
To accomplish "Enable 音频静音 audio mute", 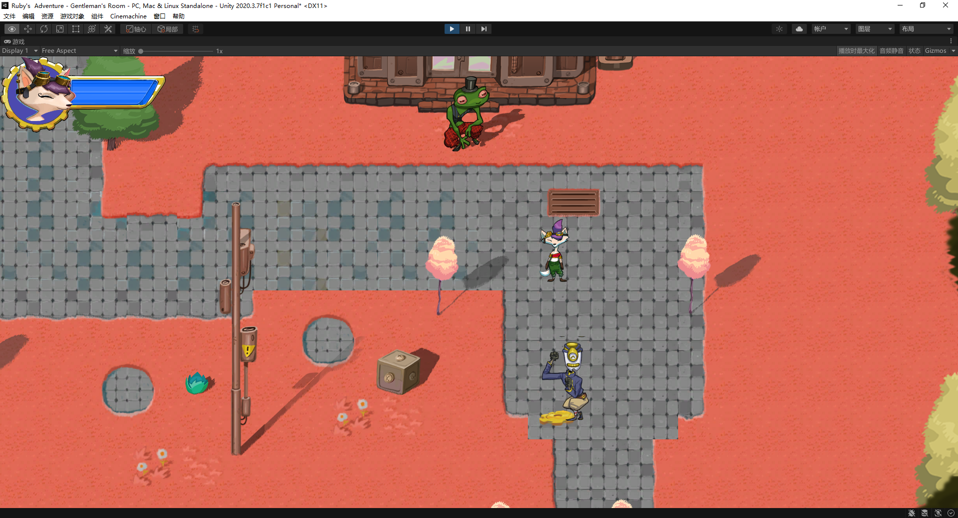I will (x=891, y=50).
